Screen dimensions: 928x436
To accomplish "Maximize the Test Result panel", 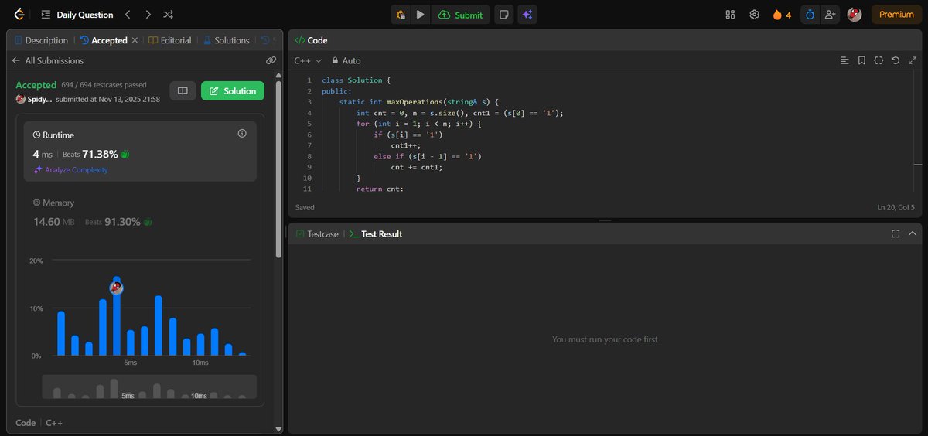I will (896, 233).
